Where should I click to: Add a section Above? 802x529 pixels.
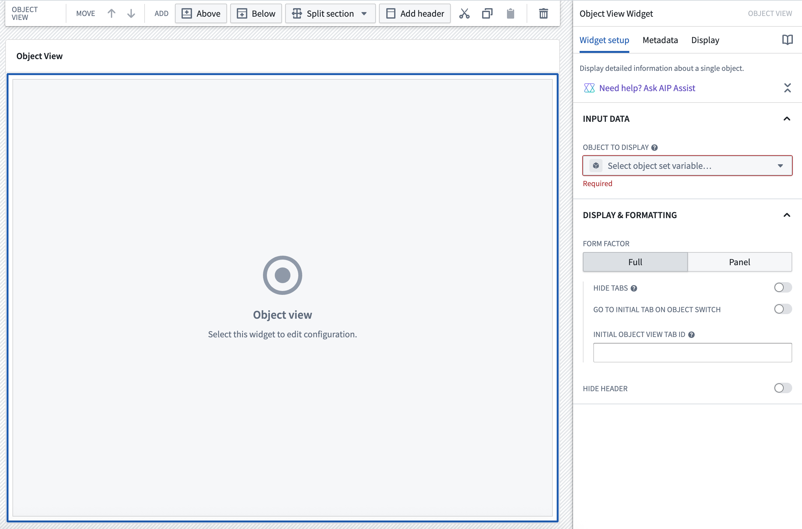tap(201, 13)
